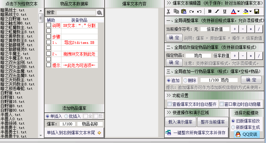Check the box in the 拖拽DB文本到此处 row
Screen dimensions: 266x143
pos(49,54)
